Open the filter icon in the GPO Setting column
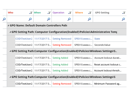The width and height of the screenshot is (130, 95). (x=124, y=13)
